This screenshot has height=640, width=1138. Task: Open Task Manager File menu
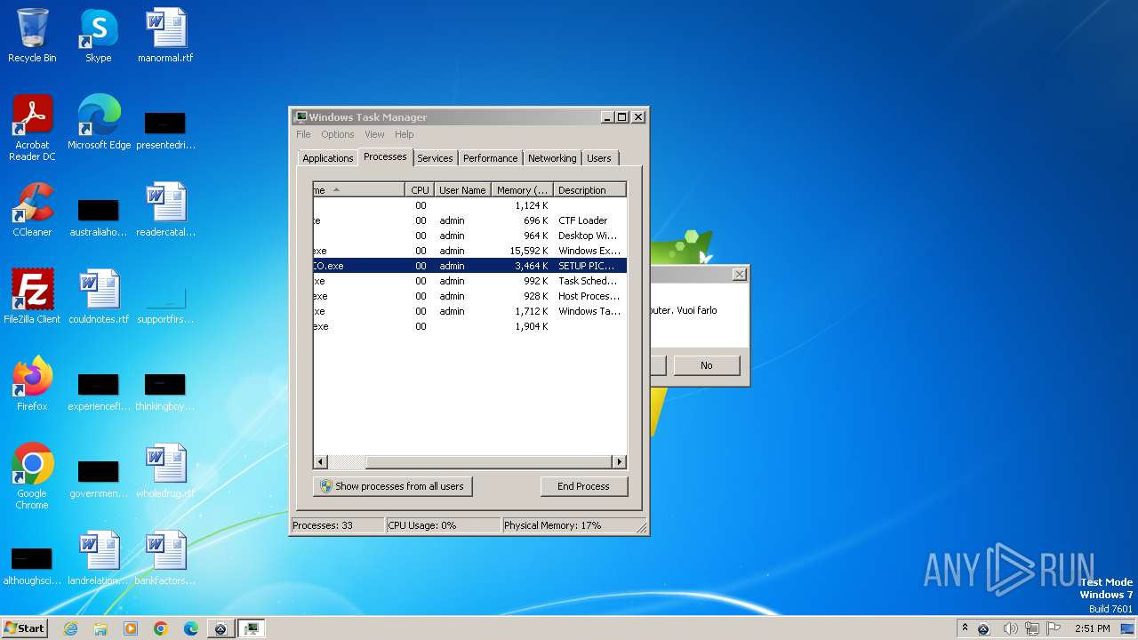click(x=303, y=134)
